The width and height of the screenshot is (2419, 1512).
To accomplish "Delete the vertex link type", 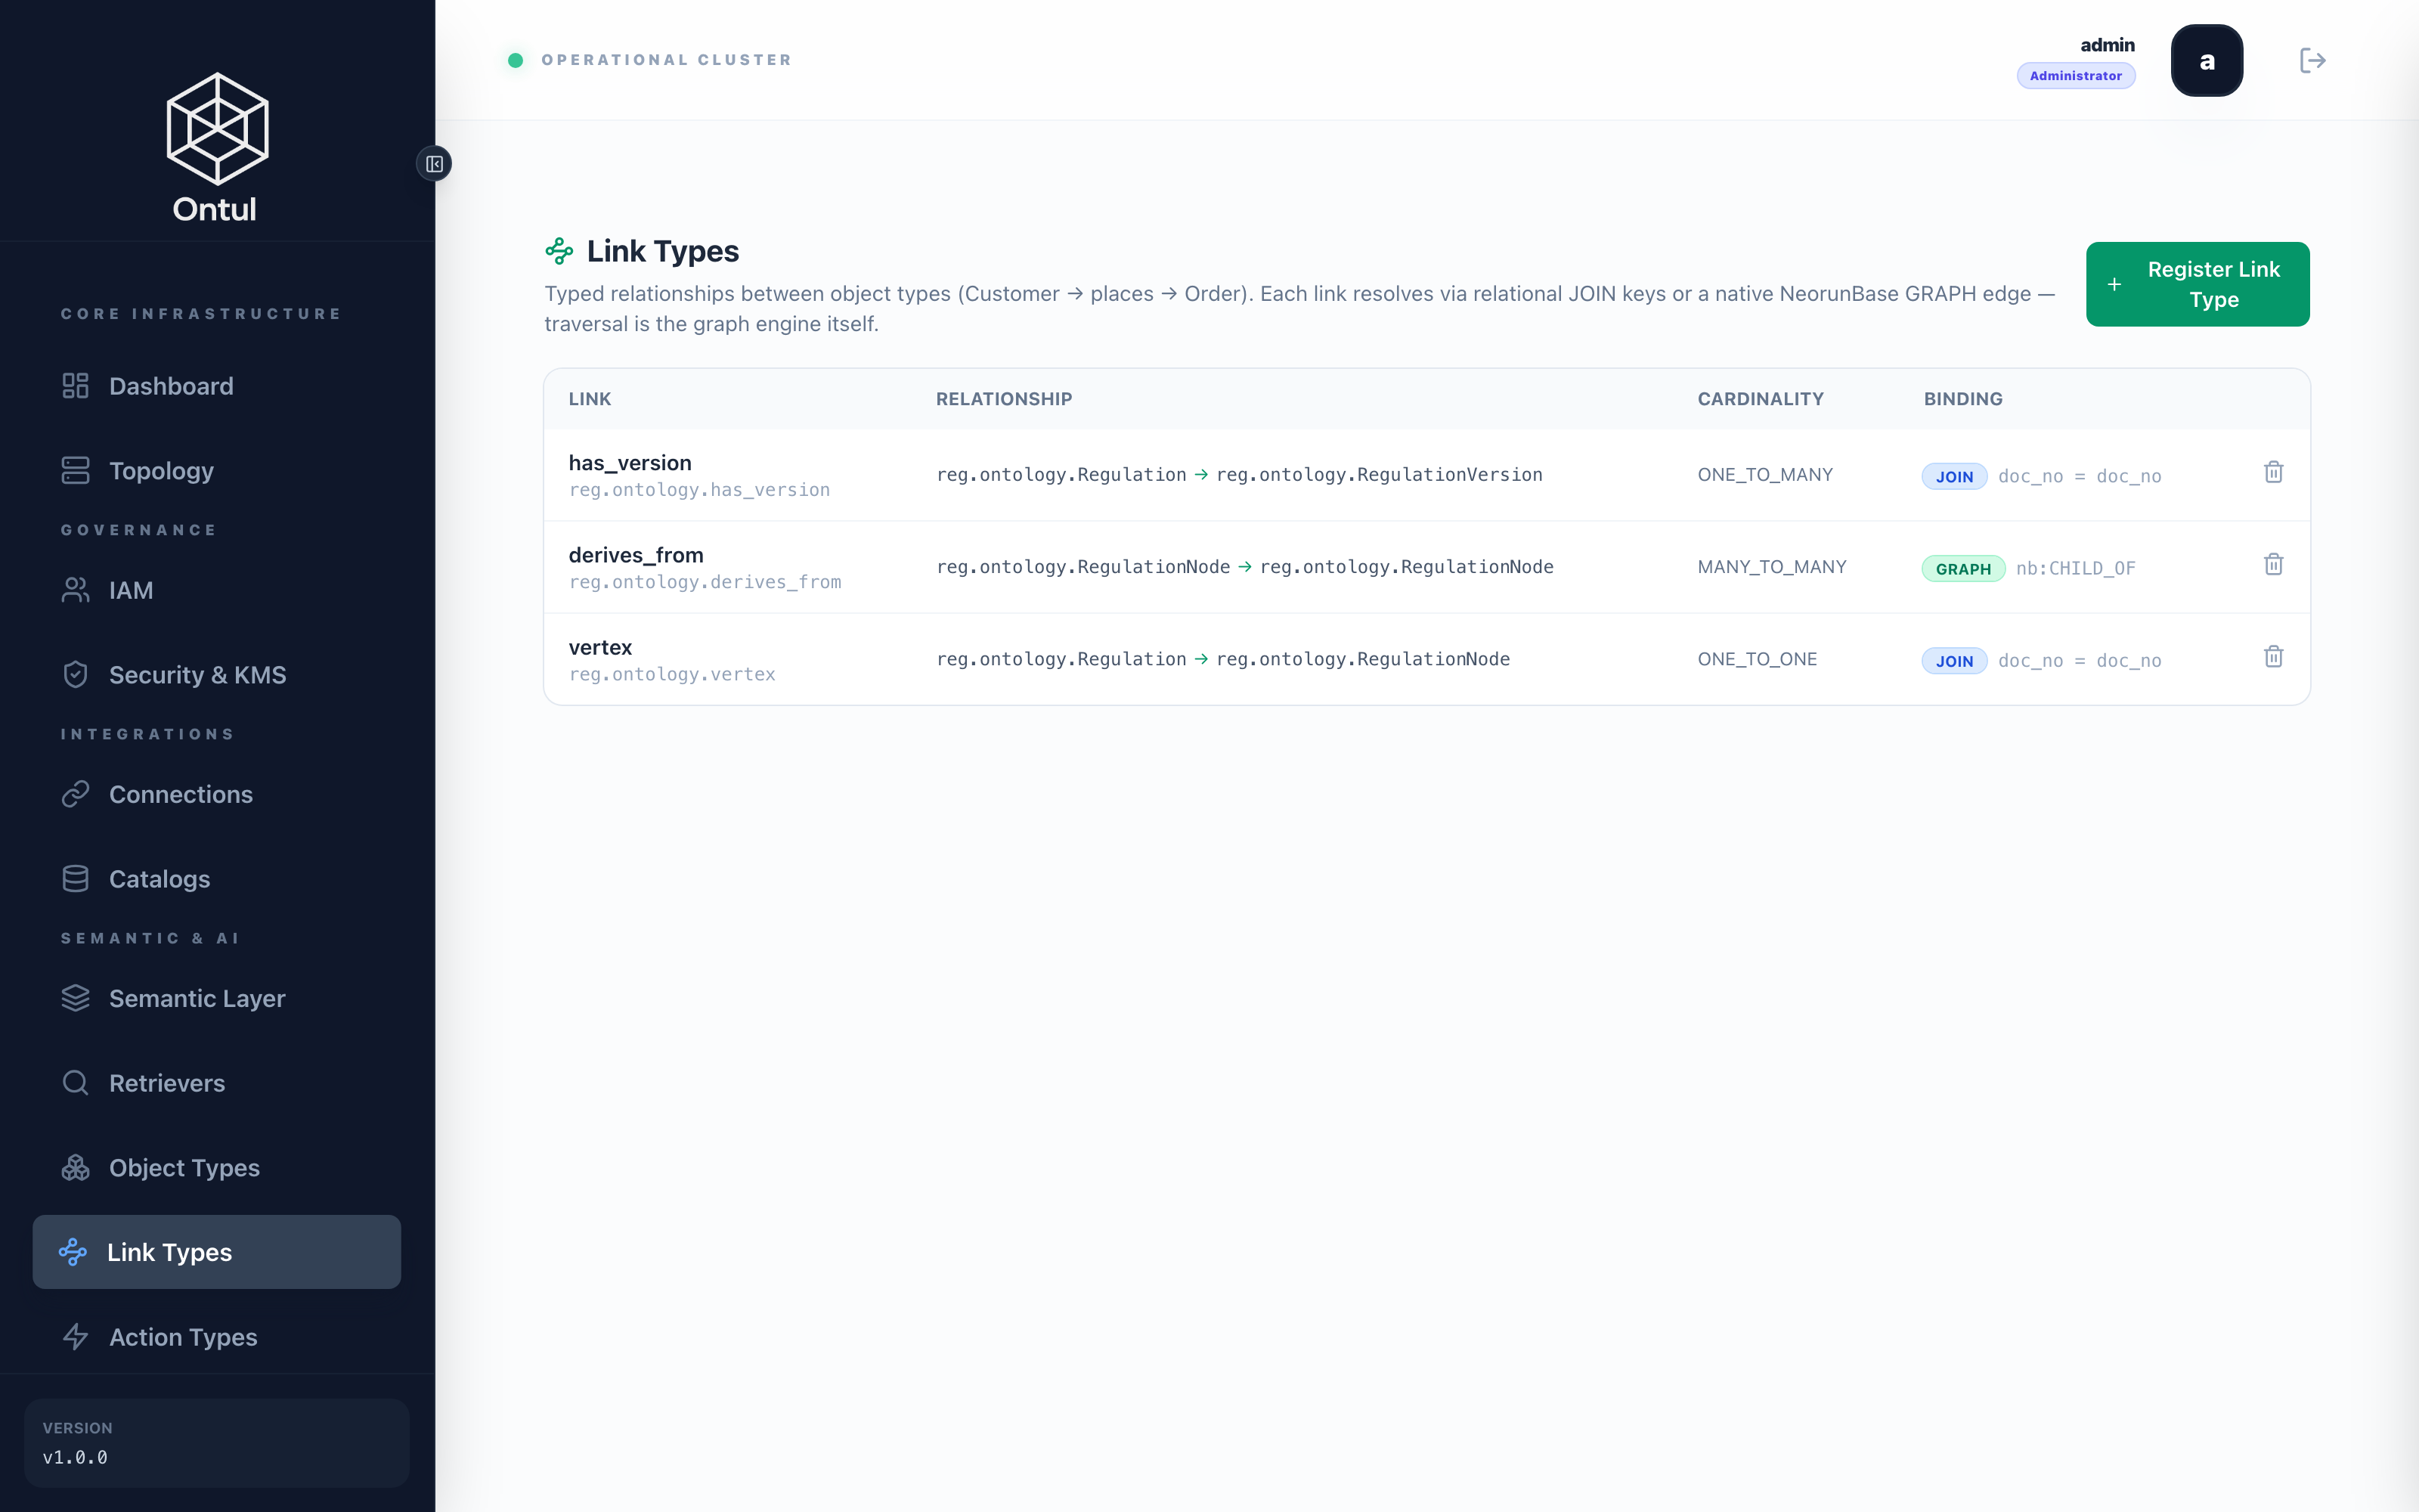I will tap(2273, 656).
